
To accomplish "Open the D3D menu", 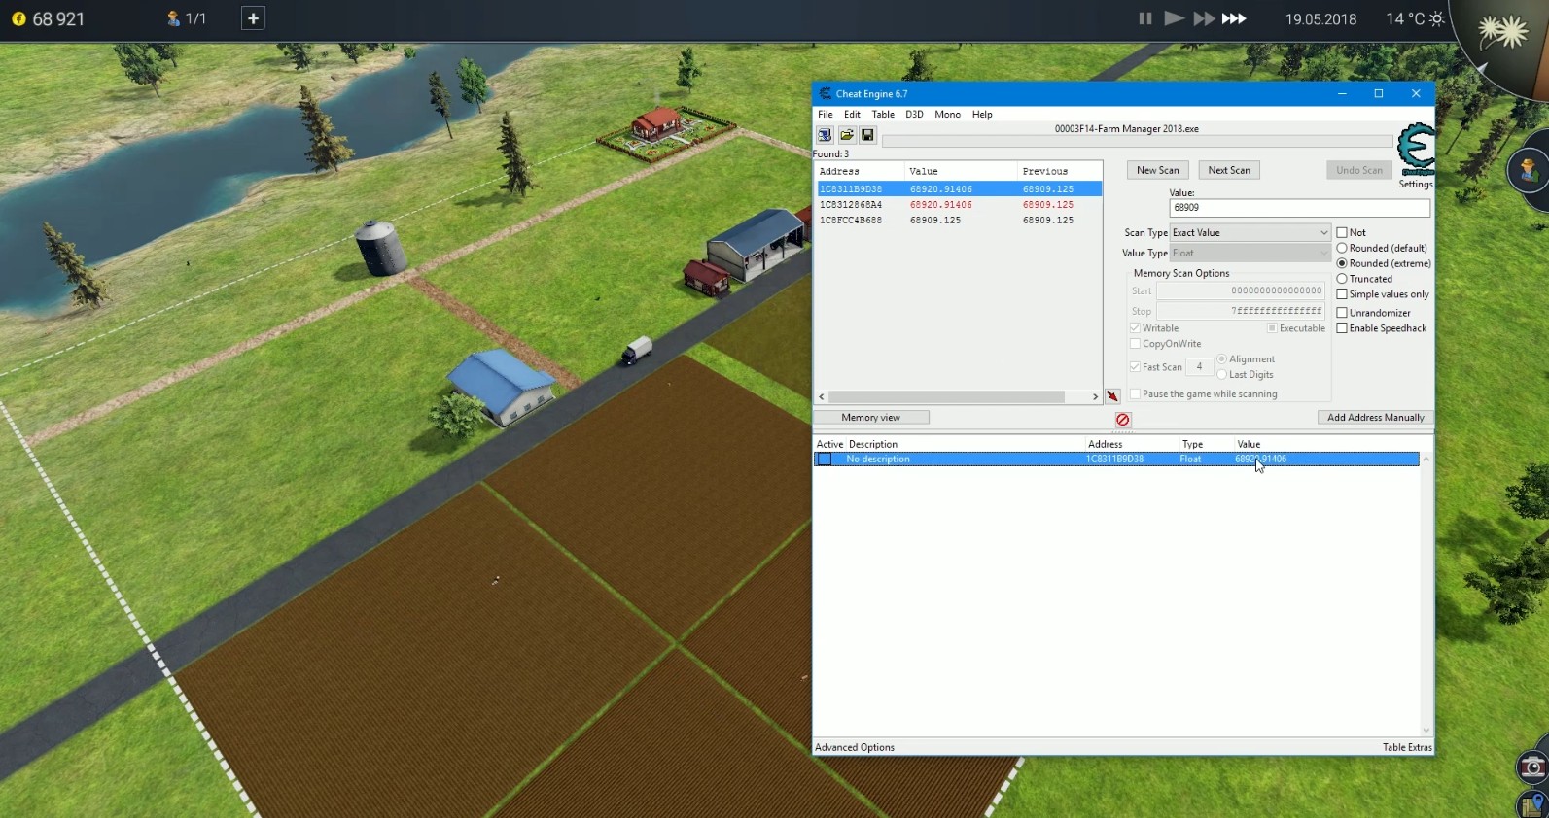I will (x=914, y=115).
